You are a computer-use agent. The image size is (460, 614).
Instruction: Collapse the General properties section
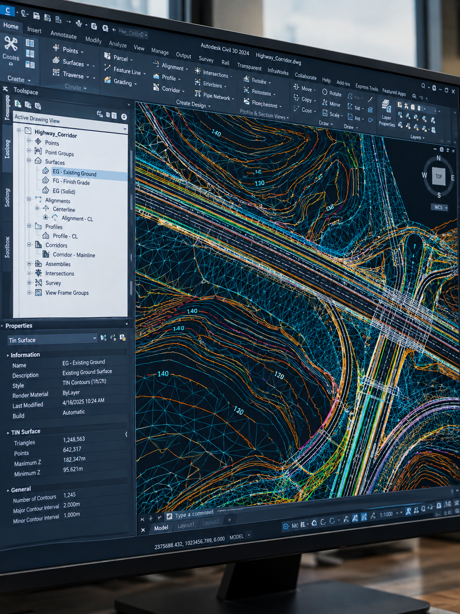click(x=8, y=490)
